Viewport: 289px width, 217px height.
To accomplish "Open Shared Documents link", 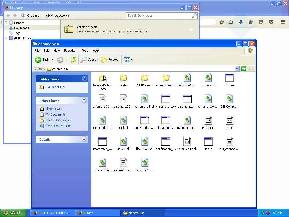I will (58, 120).
